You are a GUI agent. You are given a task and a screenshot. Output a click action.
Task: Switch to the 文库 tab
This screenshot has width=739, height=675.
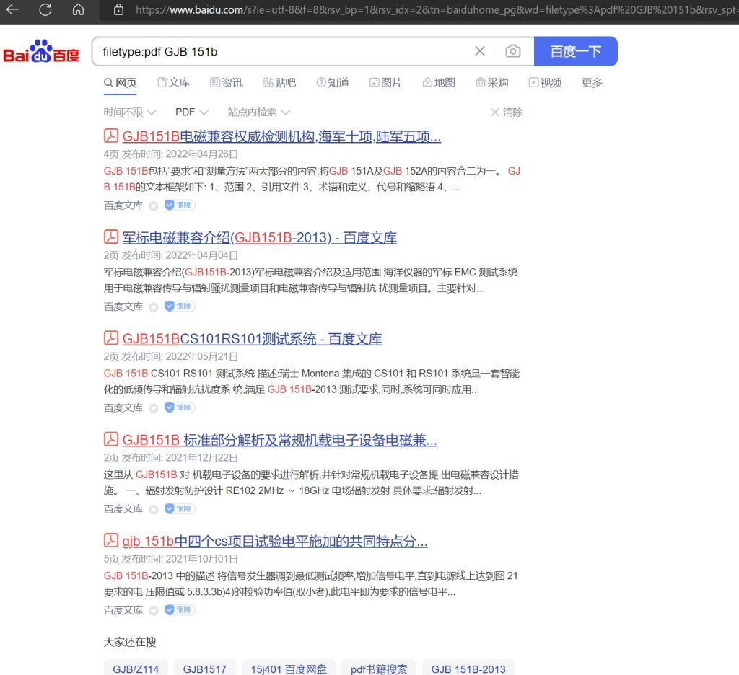pyautogui.click(x=173, y=83)
